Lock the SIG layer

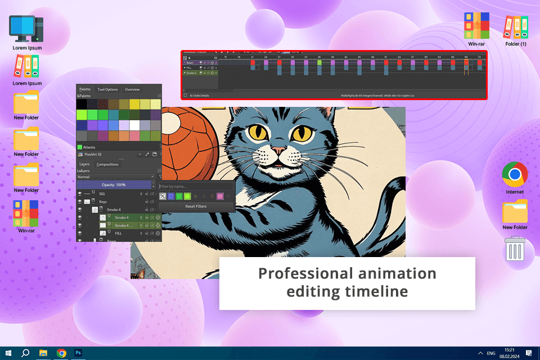pos(147,193)
